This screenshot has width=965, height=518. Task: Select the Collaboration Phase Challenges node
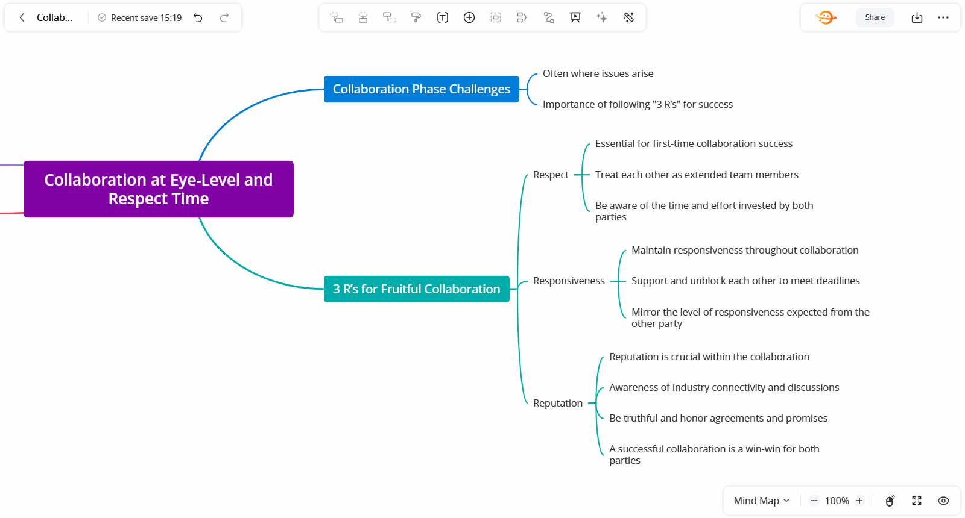[421, 89]
